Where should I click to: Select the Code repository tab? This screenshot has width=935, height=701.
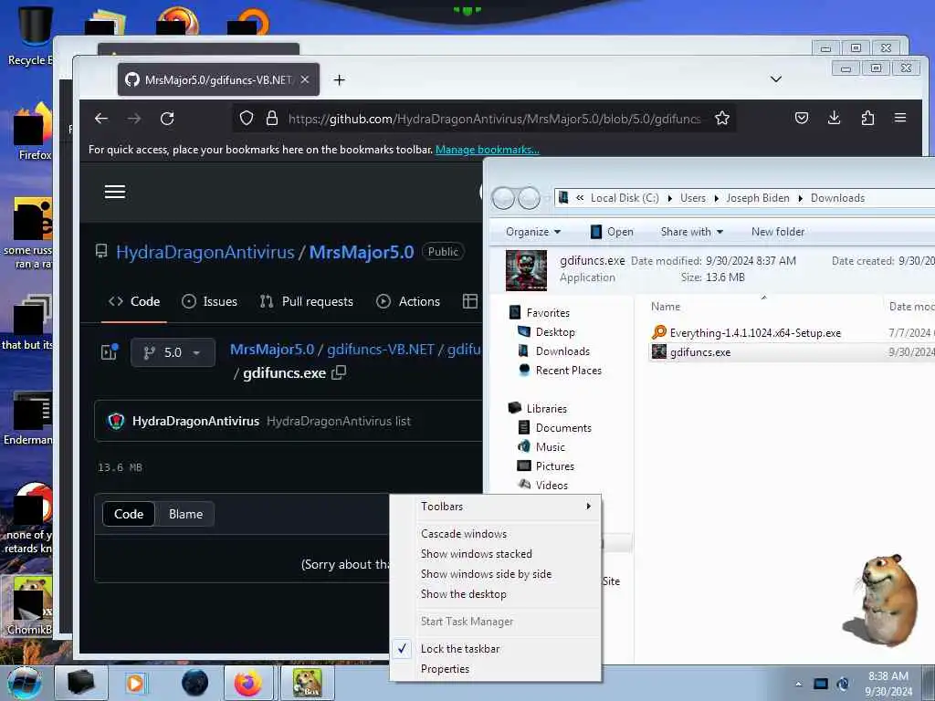tap(134, 301)
